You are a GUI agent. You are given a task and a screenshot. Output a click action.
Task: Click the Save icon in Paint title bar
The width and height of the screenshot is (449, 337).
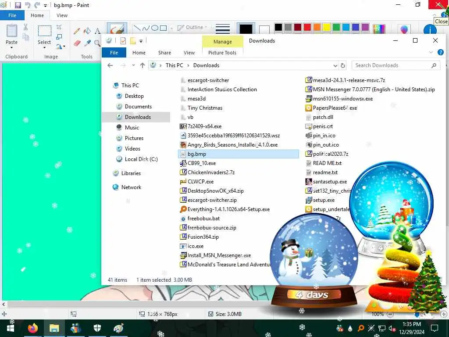click(x=18, y=5)
